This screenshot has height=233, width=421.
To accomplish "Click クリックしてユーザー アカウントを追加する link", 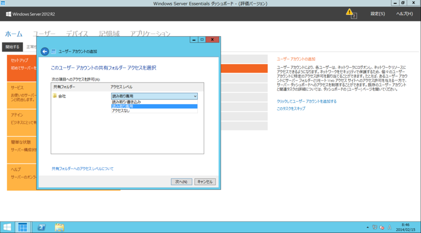I will pos(307,102).
